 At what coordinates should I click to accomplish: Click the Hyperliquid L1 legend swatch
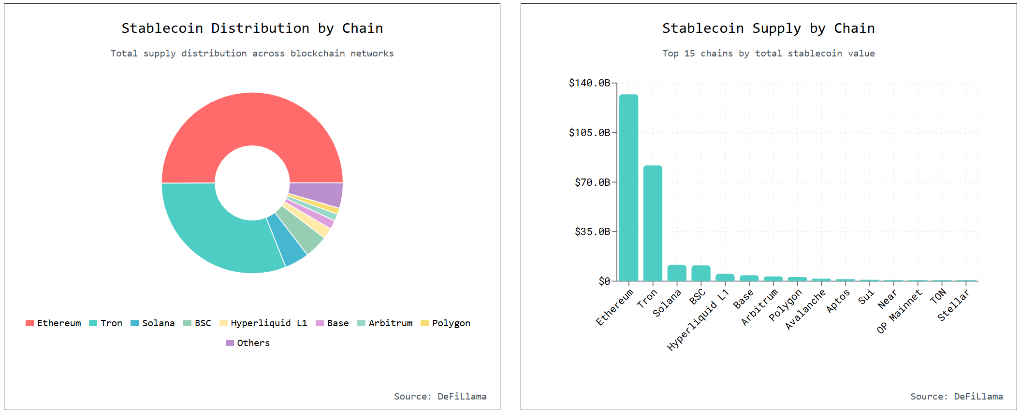pyautogui.click(x=223, y=323)
